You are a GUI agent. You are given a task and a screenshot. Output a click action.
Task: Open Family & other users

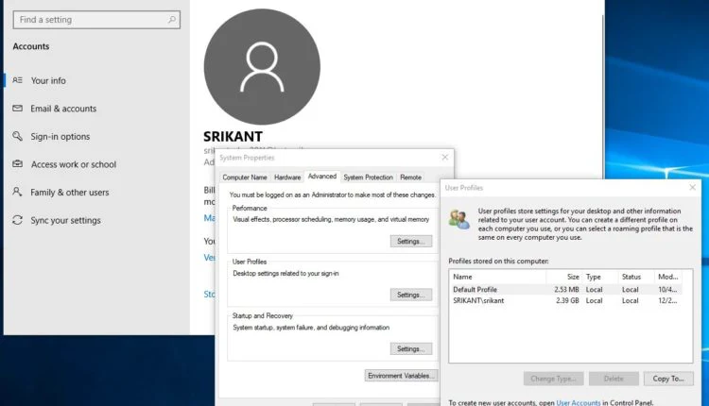pyautogui.click(x=70, y=193)
